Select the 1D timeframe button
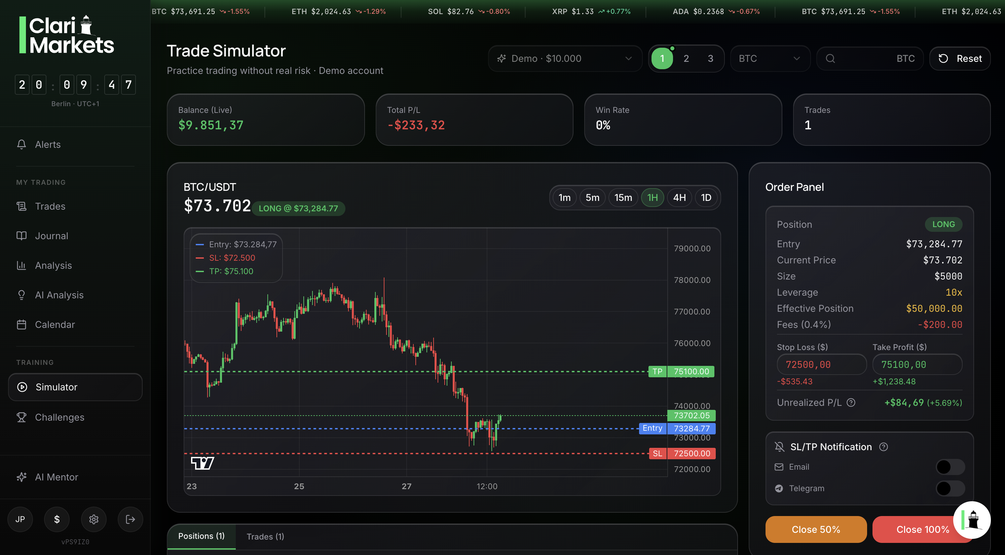The image size is (1005, 555). [x=706, y=198]
